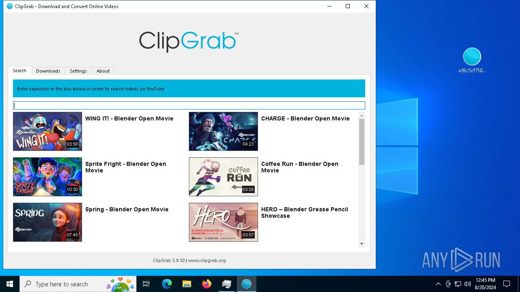The height and width of the screenshot is (292, 520).
Task: Minimize the ClipGrab window
Action: click(329, 6)
